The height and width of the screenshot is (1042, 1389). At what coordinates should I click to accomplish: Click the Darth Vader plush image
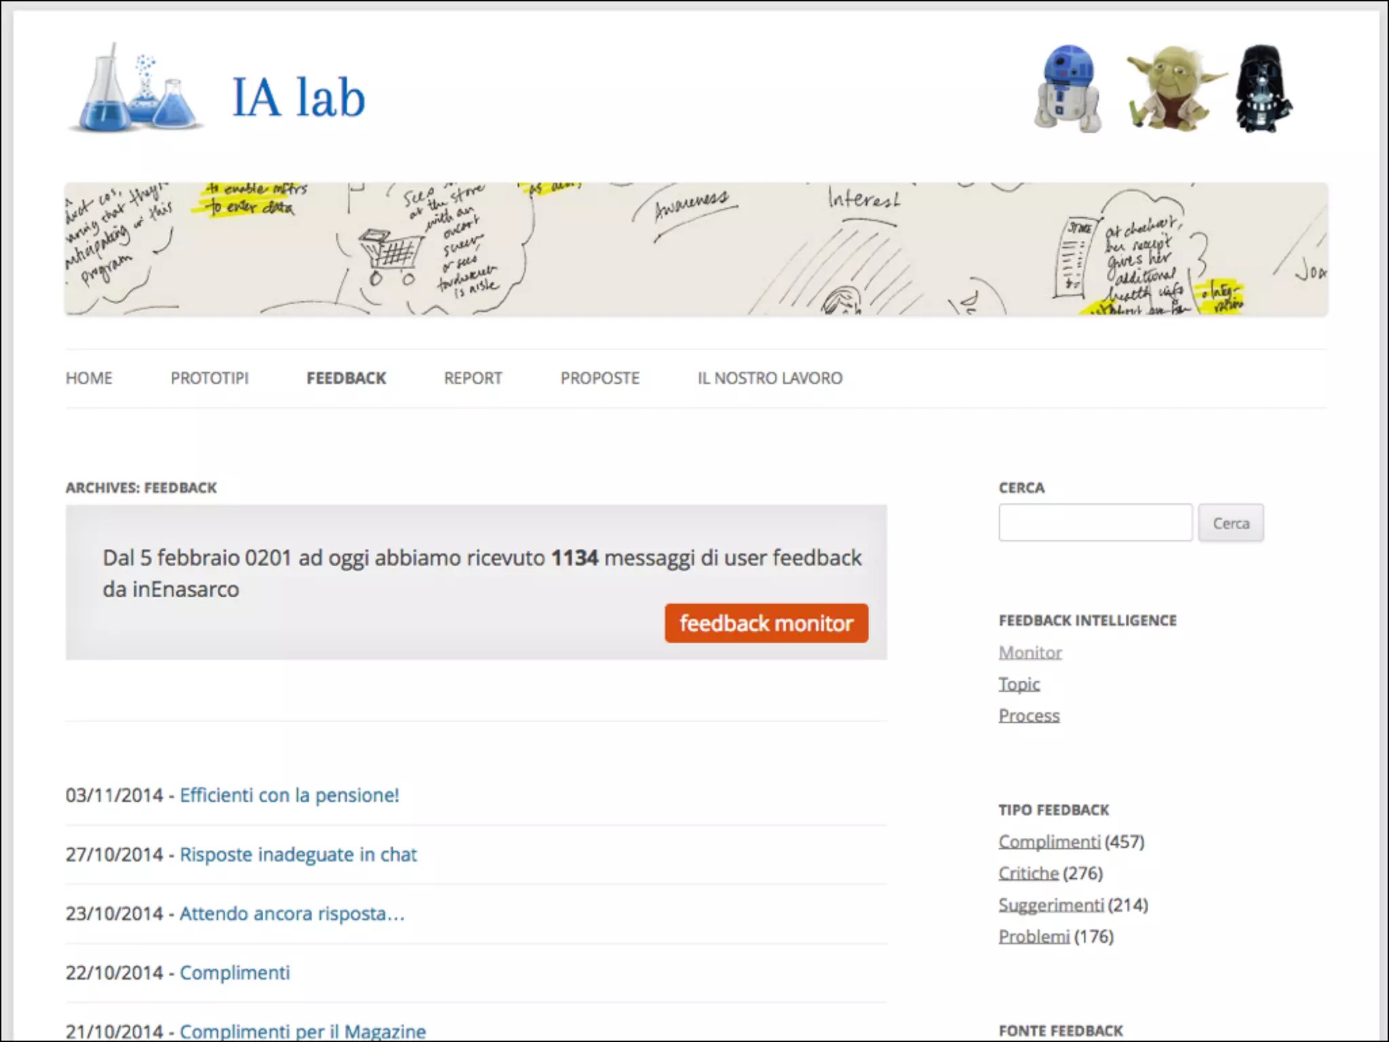(x=1263, y=90)
